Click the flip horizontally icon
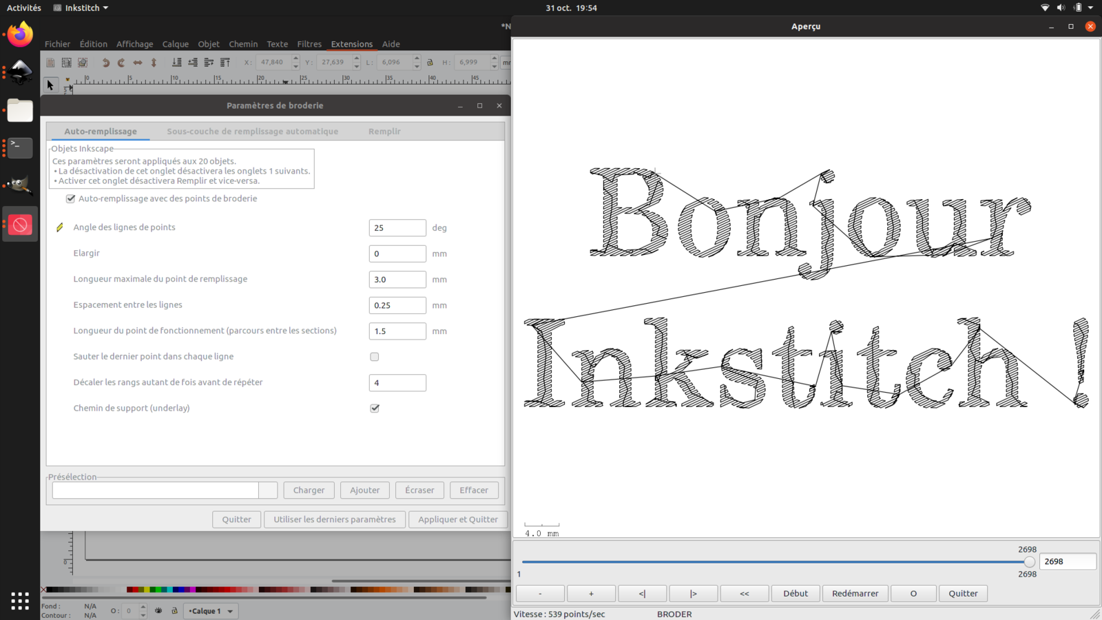 138,63
